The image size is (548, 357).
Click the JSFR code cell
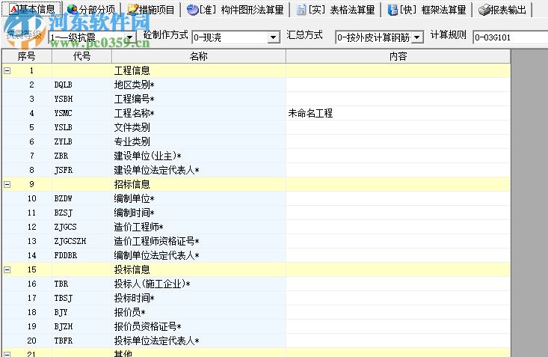(x=81, y=170)
